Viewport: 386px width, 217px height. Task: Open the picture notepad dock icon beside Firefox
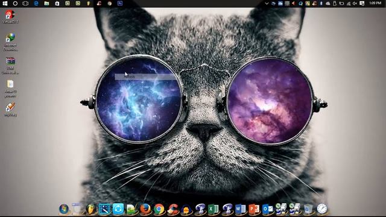coord(131,209)
